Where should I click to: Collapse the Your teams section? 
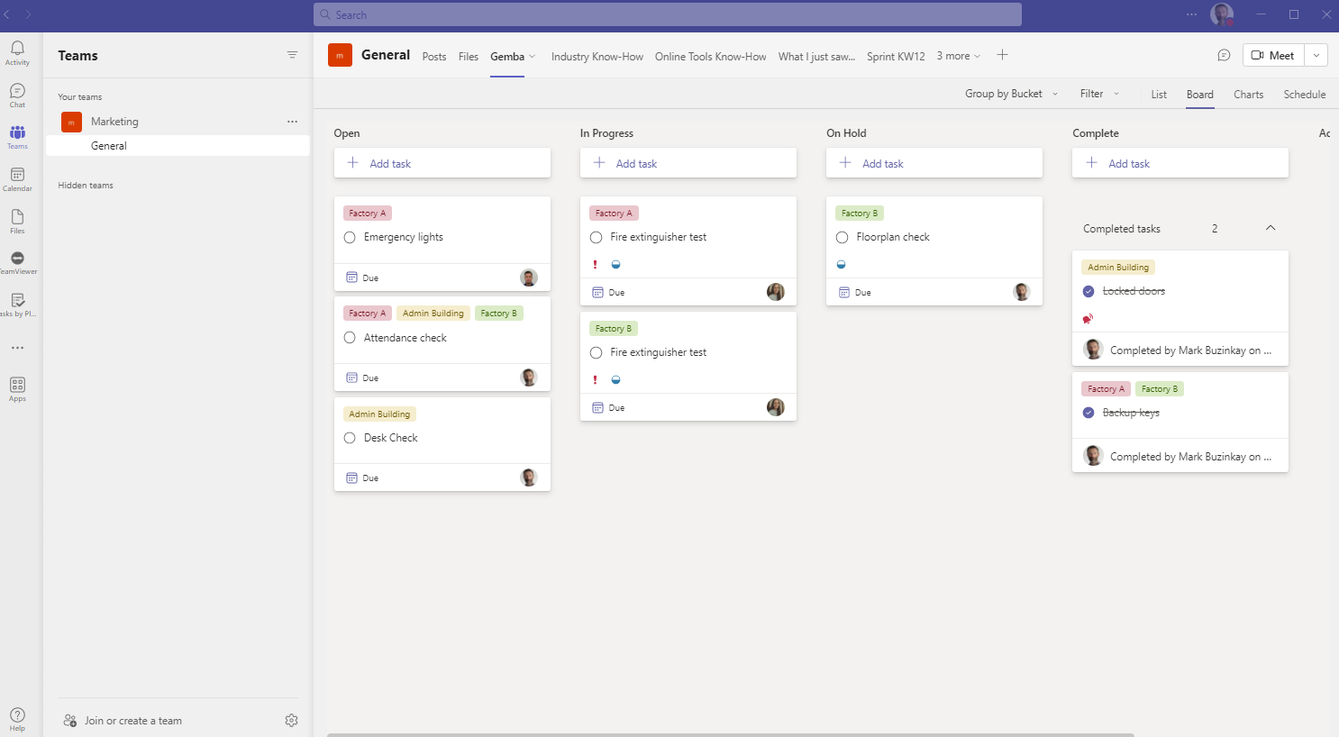80,97
